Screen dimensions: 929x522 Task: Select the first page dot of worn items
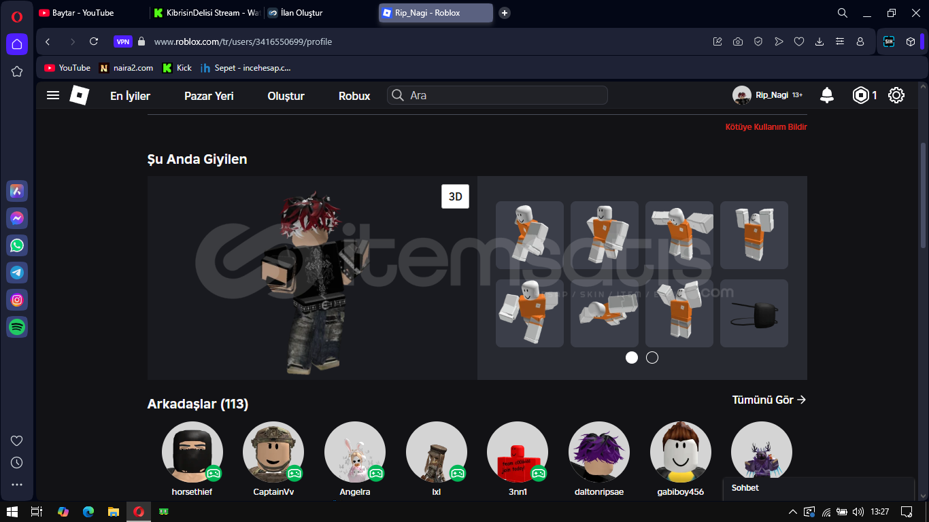pos(632,358)
